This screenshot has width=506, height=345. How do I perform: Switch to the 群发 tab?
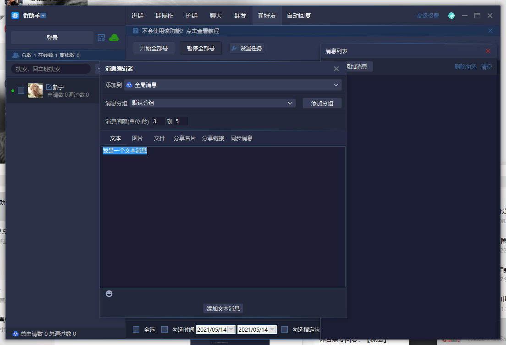(x=240, y=16)
